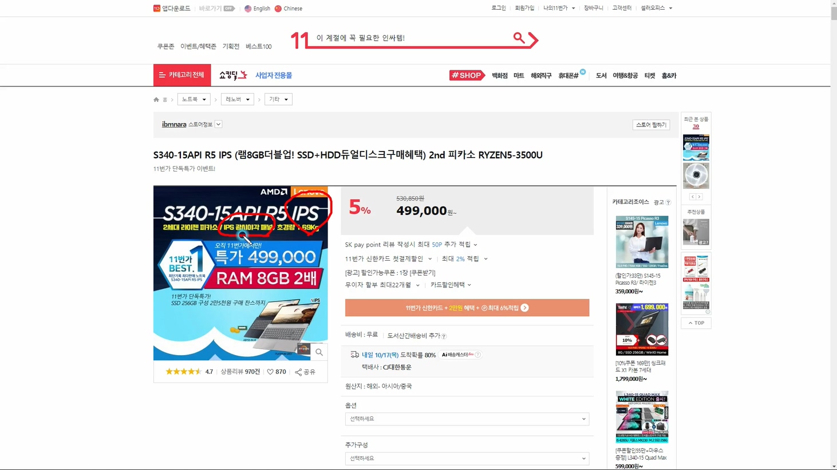This screenshot has width=837, height=470.
Task: Click the 카테고리초이스 광고 help icon
Action: pos(668,202)
